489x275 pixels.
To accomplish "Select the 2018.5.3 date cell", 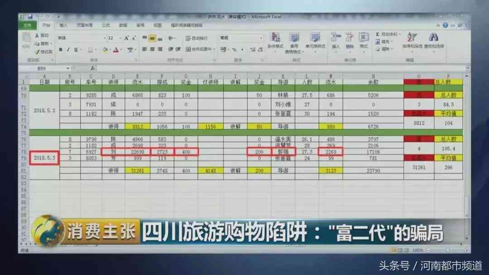I will [44, 157].
